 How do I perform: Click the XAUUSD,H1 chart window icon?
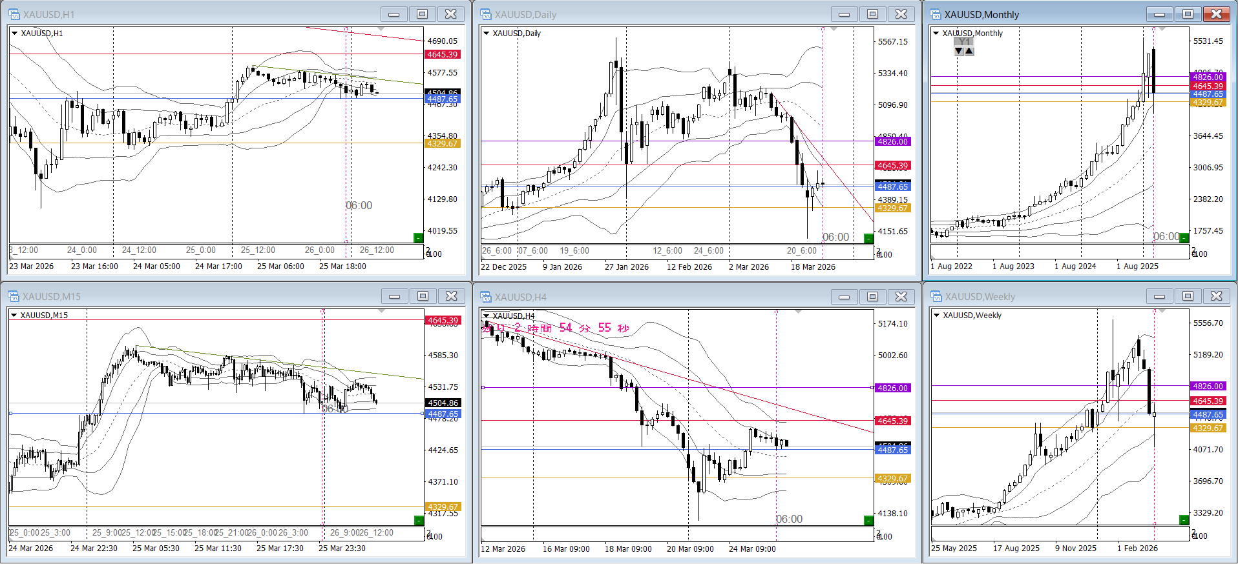(x=14, y=14)
